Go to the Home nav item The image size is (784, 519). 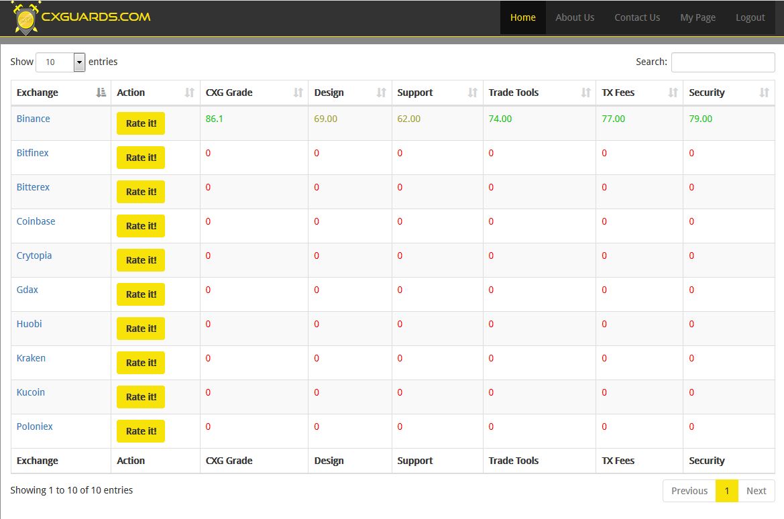click(523, 17)
